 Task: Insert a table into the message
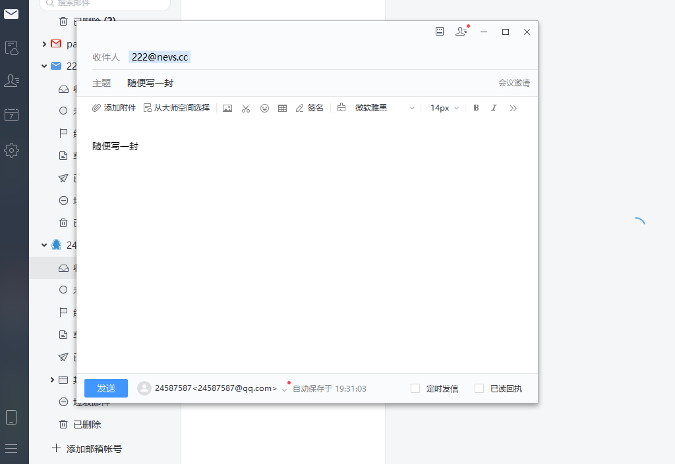click(282, 108)
